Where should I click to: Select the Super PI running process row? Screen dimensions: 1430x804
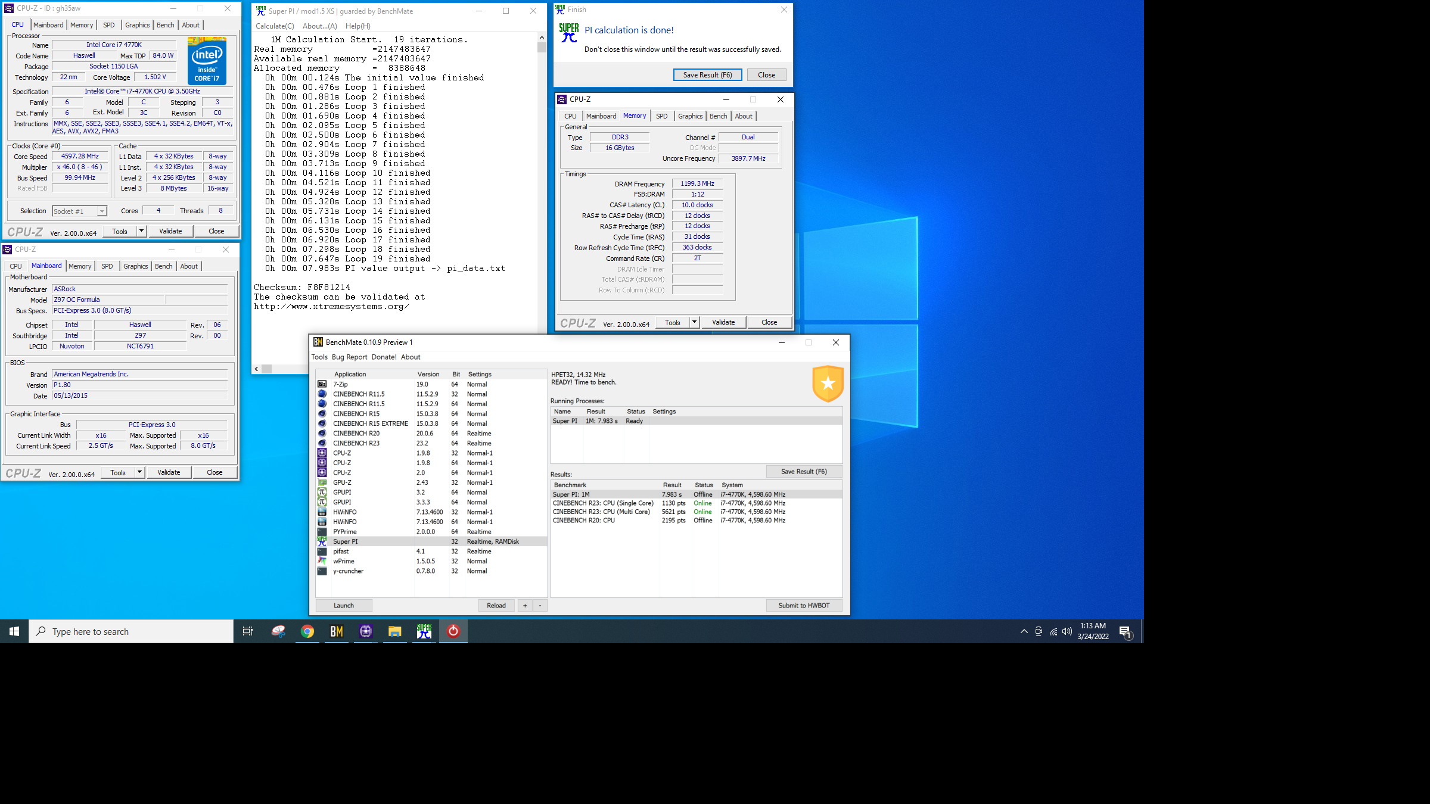(x=697, y=421)
